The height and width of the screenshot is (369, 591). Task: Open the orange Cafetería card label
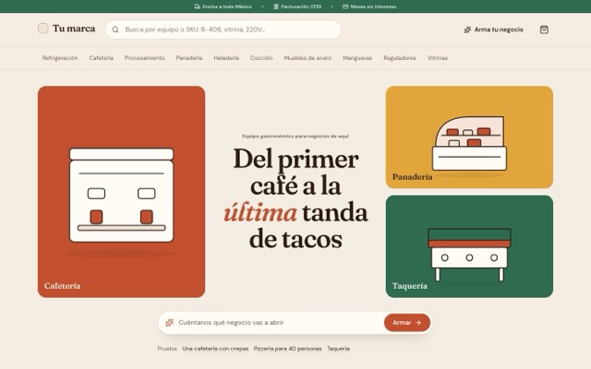click(62, 286)
